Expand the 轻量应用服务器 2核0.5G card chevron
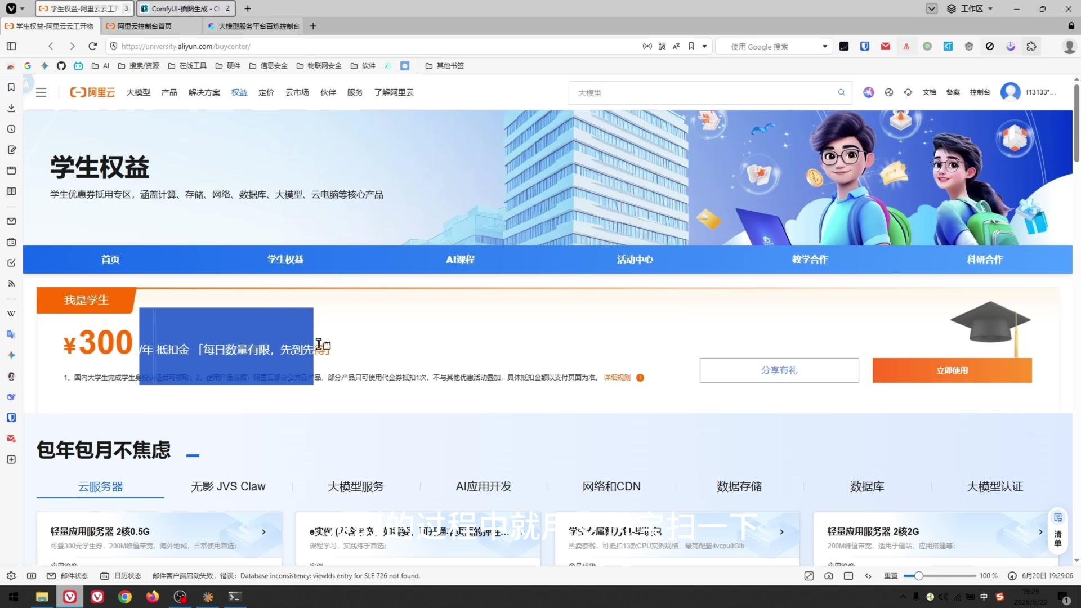Viewport: 1081px width, 608px height. pyautogui.click(x=263, y=532)
